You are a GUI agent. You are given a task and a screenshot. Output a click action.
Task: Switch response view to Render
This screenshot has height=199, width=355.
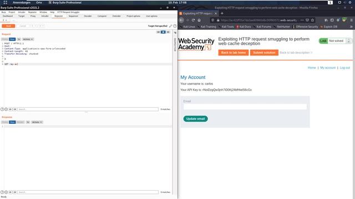[x=20, y=122]
